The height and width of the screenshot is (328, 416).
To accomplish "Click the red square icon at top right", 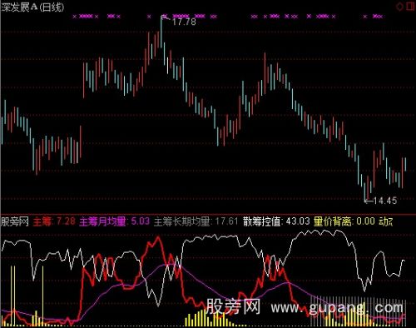I will click(x=410, y=6).
